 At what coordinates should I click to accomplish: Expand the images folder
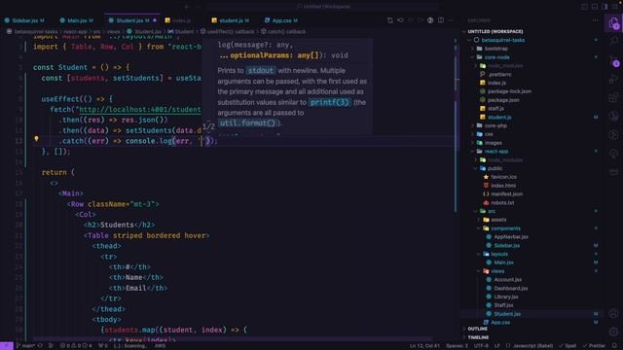pos(494,143)
